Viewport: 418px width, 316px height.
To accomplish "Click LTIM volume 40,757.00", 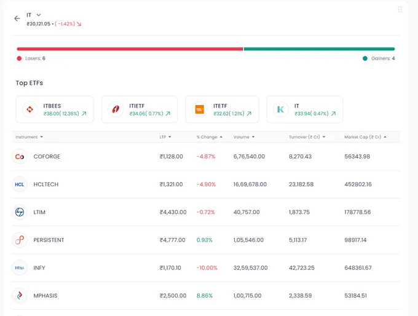I will [x=246, y=212].
